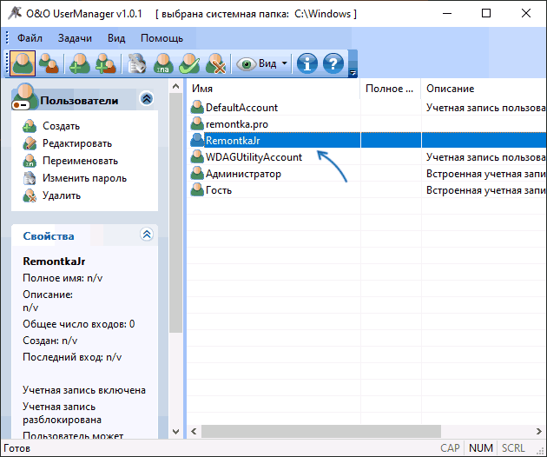Image resolution: width=547 pixels, height=457 pixels.
Task: Open the Файл menu
Action: pyautogui.click(x=30, y=38)
